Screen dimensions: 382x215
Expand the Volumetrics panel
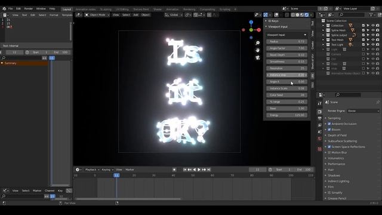335,158
